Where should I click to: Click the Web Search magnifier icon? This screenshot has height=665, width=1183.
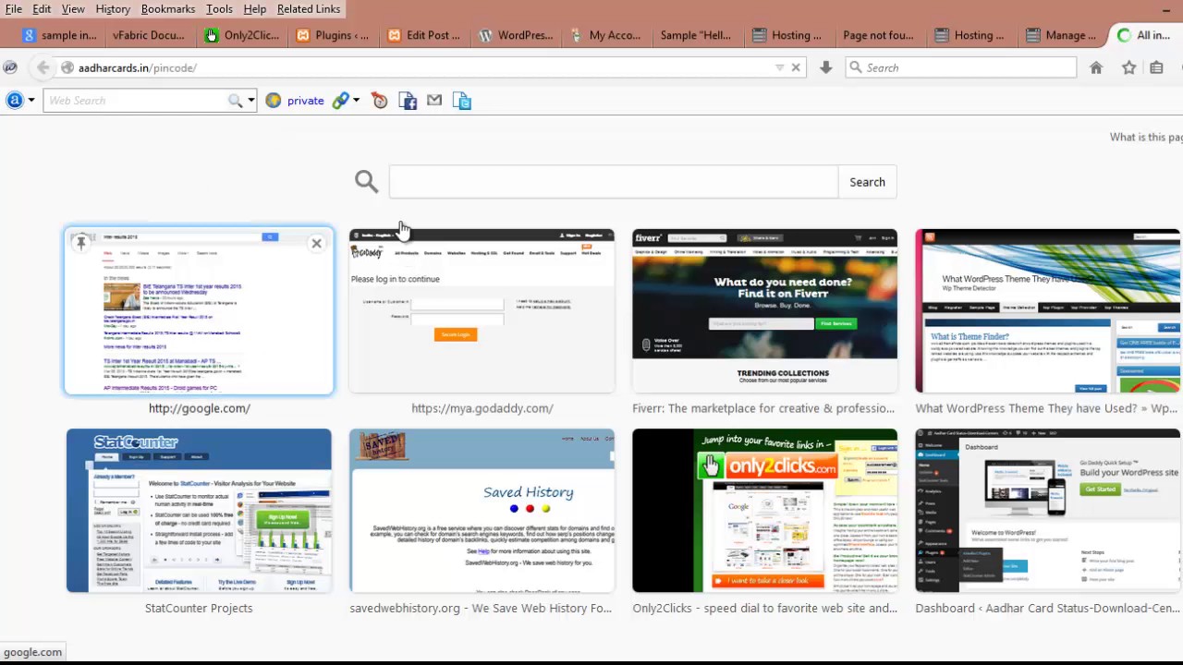pyautogui.click(x=235, y=101)
